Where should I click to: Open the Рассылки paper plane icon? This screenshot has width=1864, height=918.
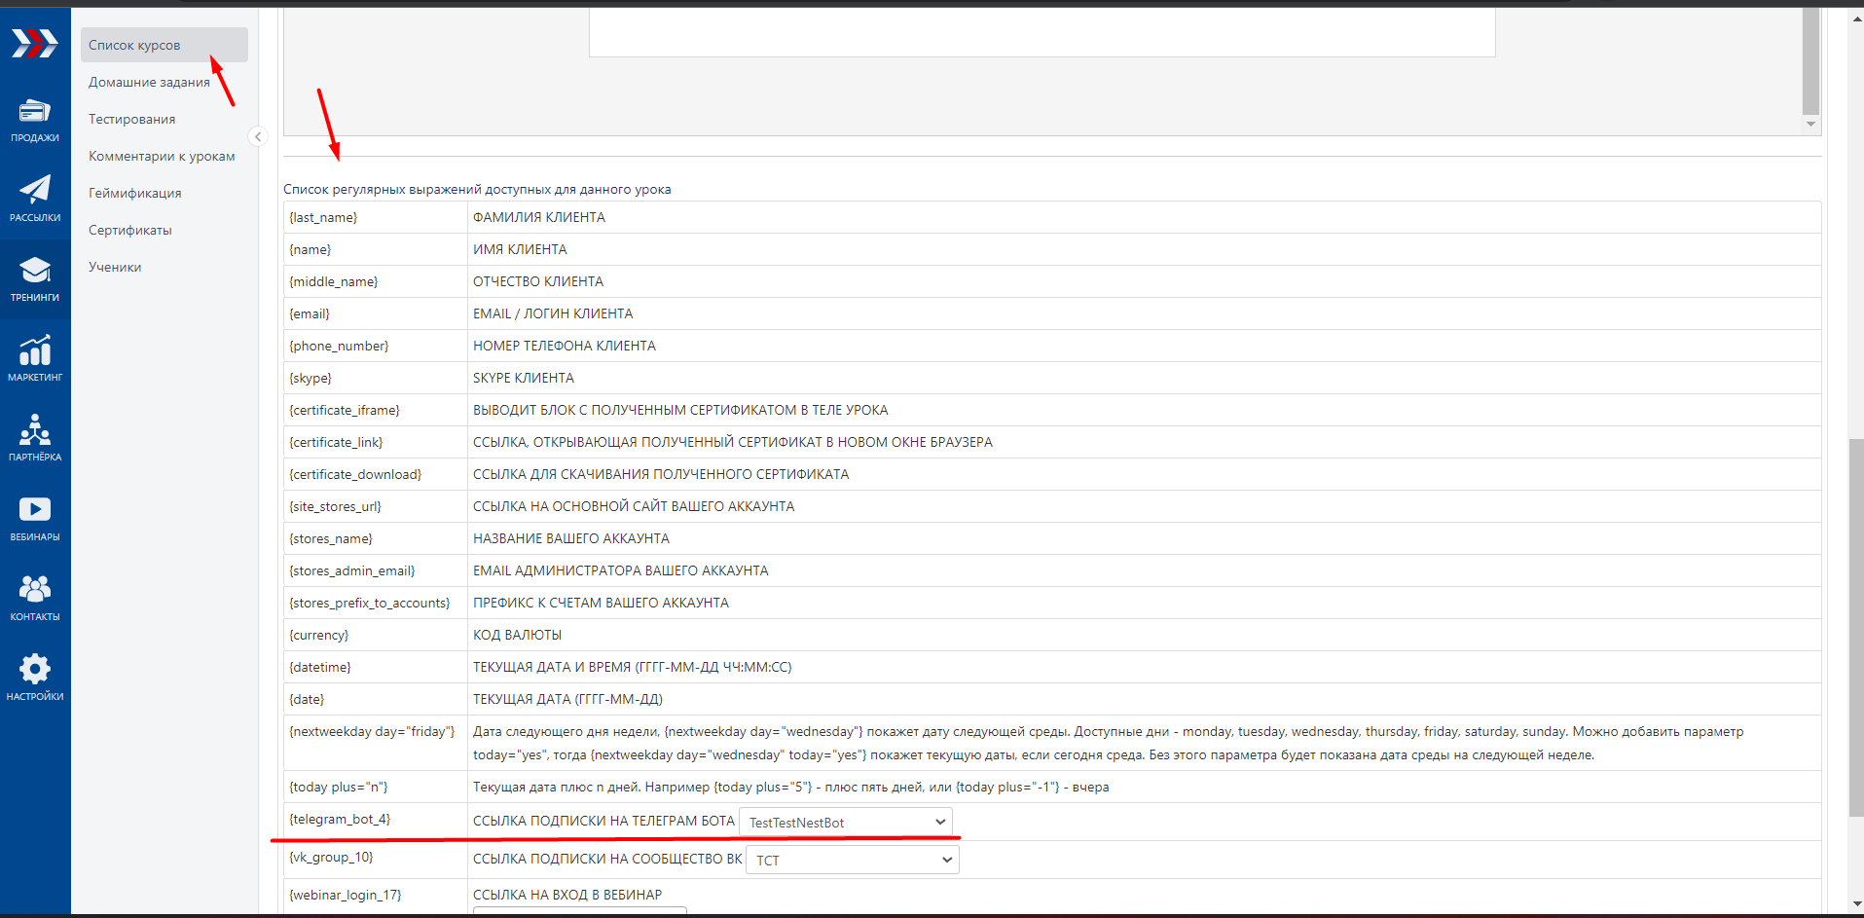tap(35, 199)
